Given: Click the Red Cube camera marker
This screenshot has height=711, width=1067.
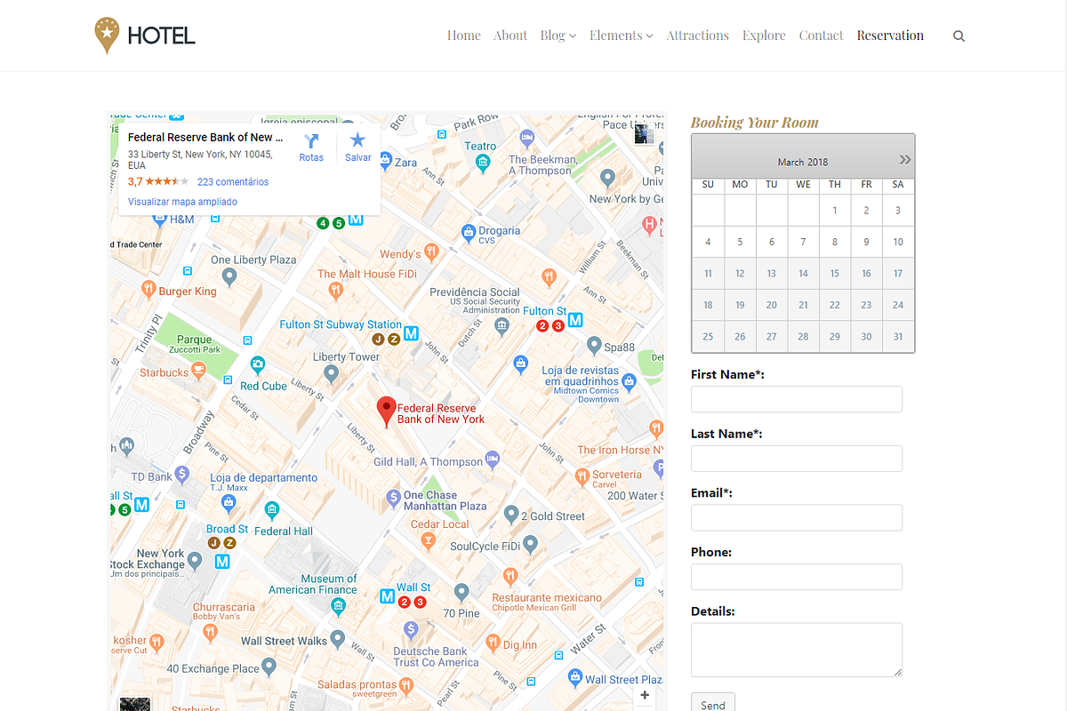Looking at the screenshot, I should [257, 364].
